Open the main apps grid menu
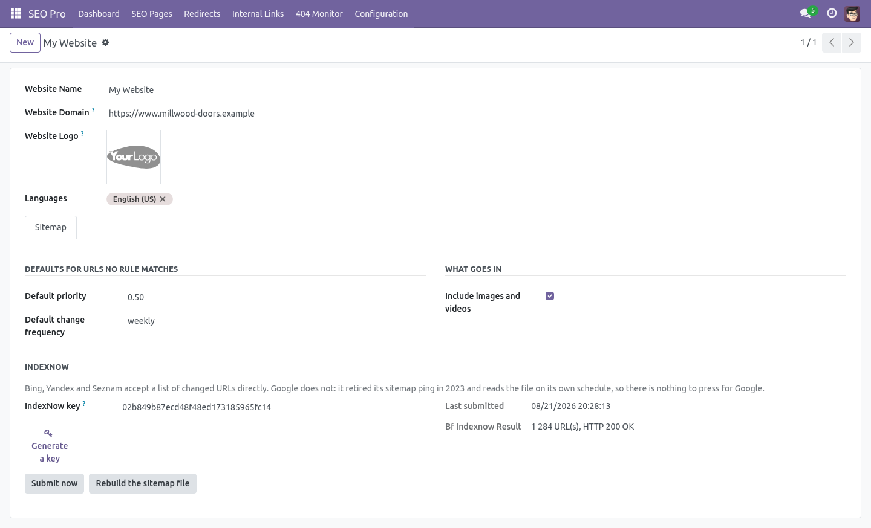 pos(16,13)
